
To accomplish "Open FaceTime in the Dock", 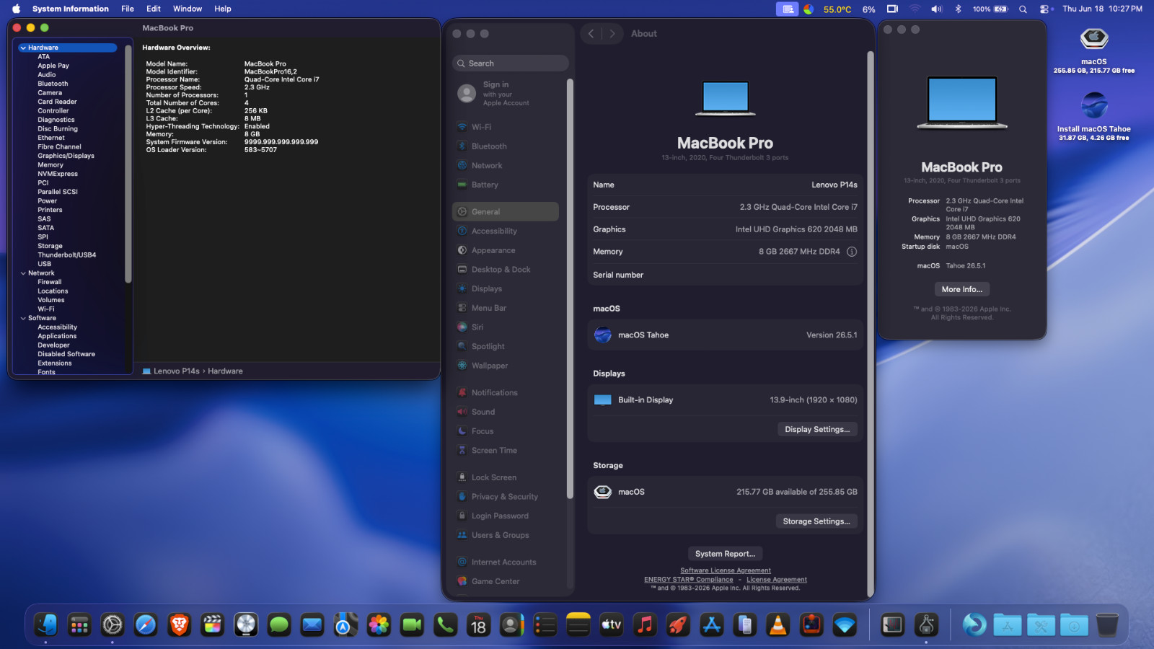I will point(412,624).
